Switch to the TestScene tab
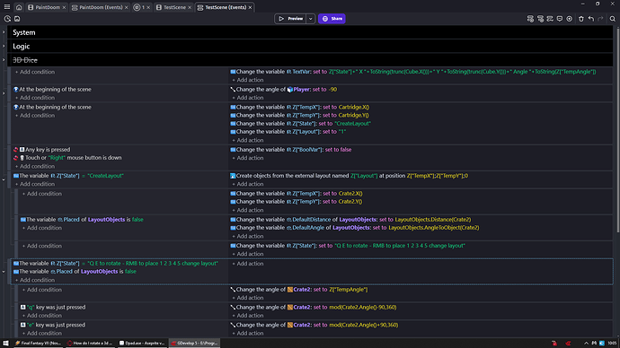The height and width of the screenshot is (348, 620). [x=173, y=7]
